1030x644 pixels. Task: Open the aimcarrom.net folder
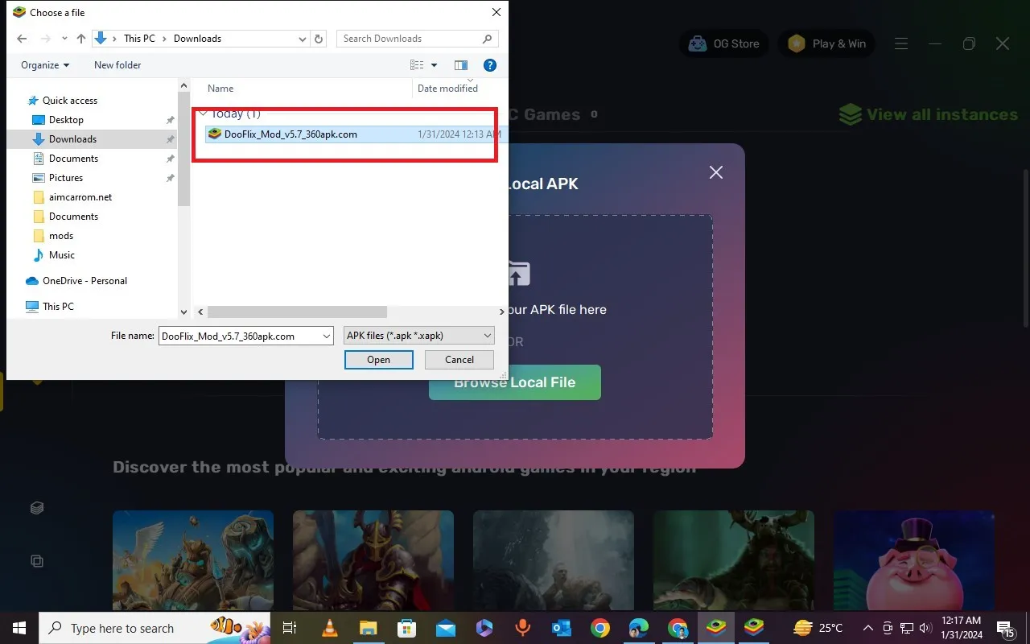click(x=80, y=197)
